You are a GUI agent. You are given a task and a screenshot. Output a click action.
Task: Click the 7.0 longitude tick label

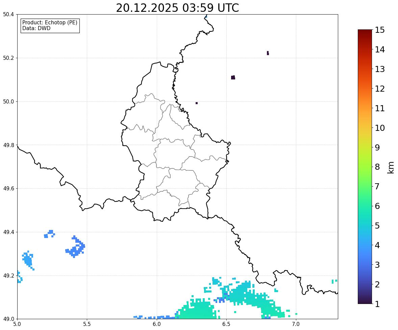click(x=296, y=324)
